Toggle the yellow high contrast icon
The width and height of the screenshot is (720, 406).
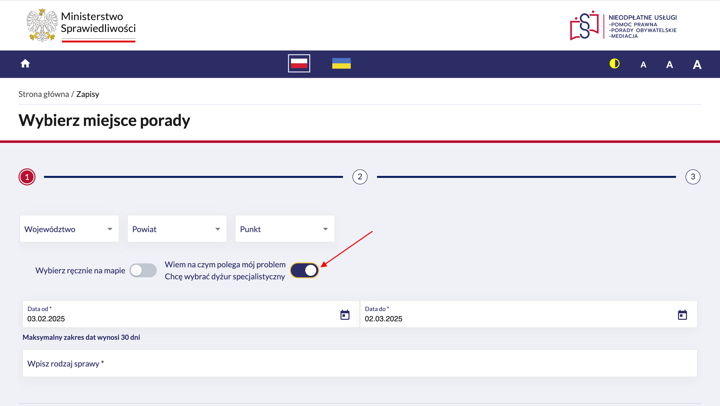[x=614, y=64]
